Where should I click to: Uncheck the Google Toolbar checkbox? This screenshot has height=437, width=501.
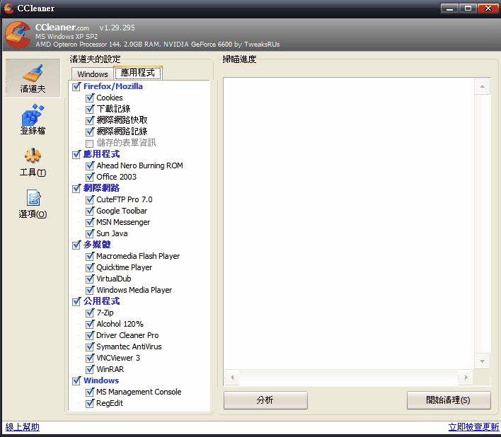click(90, 211)
